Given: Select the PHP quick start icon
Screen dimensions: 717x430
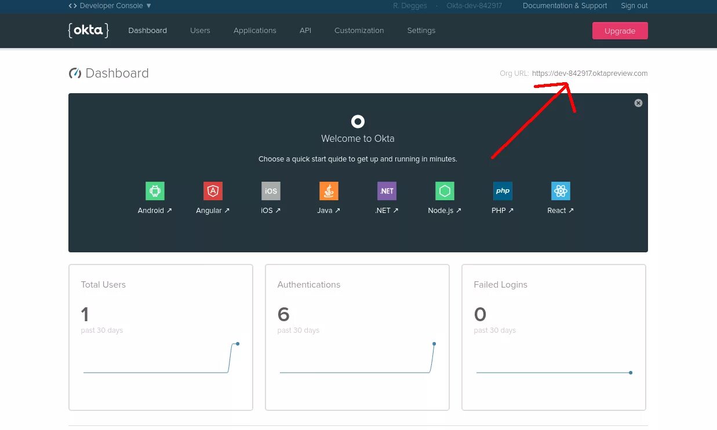Looking at the screenshot, I should click(x=503, y=190).
